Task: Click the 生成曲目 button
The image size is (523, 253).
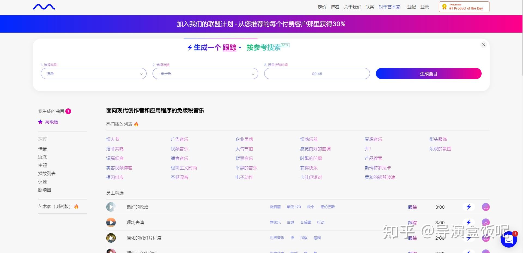Action: (428, 73)
